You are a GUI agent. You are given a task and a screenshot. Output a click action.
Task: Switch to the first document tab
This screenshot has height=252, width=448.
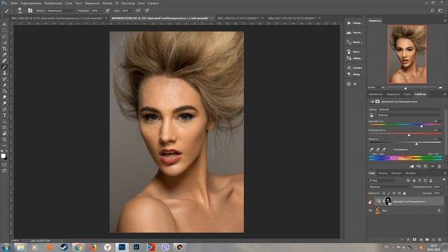[x=58, y=18]
